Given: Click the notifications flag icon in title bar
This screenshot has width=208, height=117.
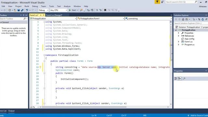Looking at the screenshot, I should pos(157,2).
